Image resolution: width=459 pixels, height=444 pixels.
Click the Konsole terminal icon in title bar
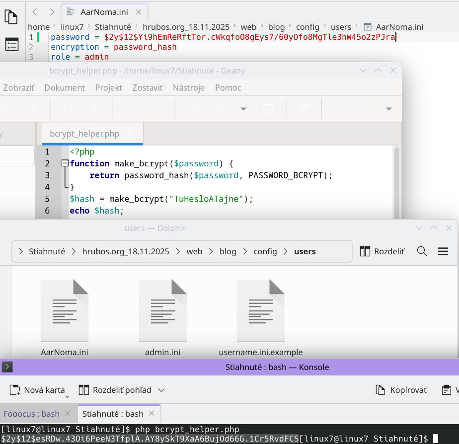click(7, 368)
